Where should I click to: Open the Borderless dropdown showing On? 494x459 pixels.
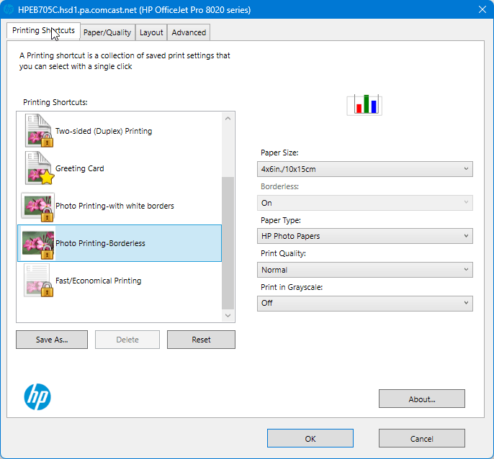coord(365,203)
